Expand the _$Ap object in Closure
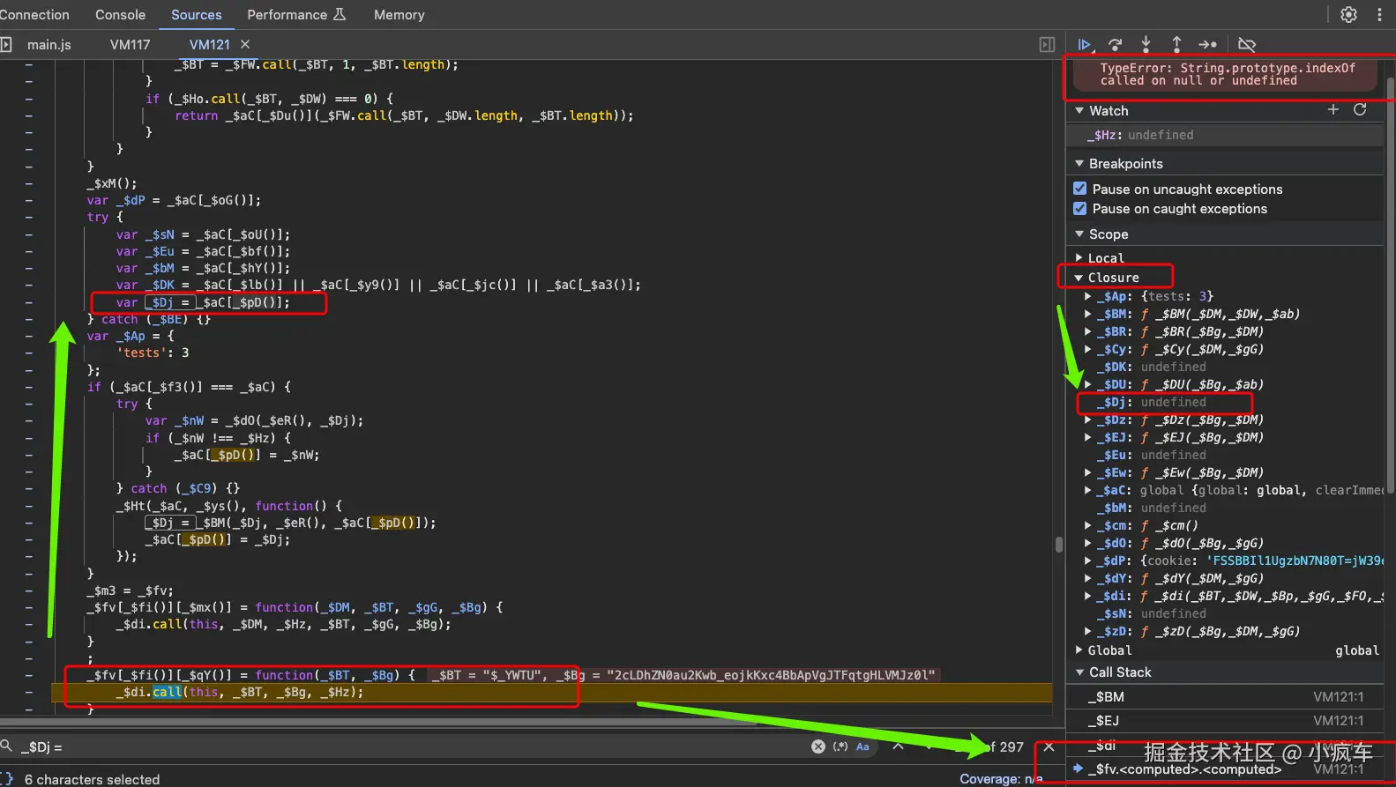Screen dimensions: 1396x787 coord(1087,296)
